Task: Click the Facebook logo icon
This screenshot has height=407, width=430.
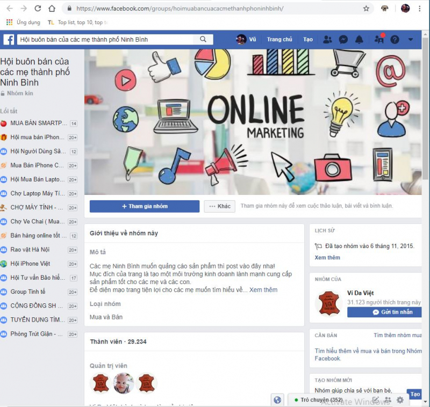Action: tap(9, 40)
